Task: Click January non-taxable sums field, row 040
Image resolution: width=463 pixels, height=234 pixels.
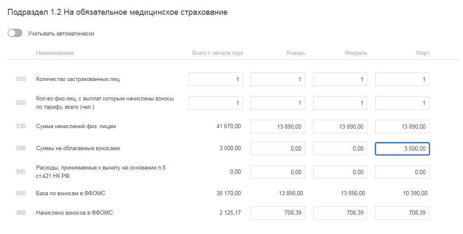Action: pyautogui.click(x=278, y=148)
